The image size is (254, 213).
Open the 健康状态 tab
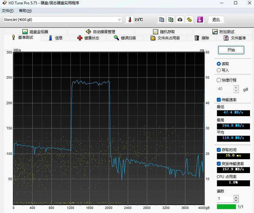(x=88, y=38)
